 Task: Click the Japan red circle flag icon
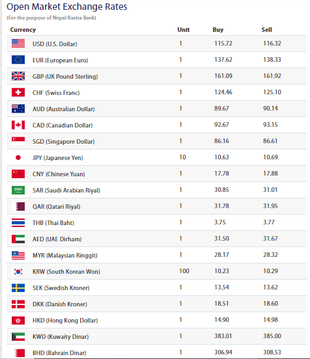click(x=18, y=157)
